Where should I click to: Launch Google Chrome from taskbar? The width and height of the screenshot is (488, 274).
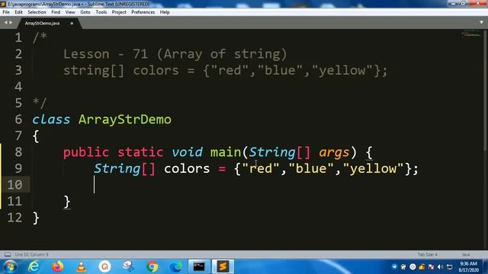[152, 266]
